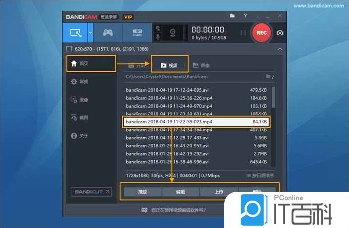Screen dimensions: 349x228
Task: Select file bandicam 2018-04-19 11-23-30-681.mp4
Action: 196,114
